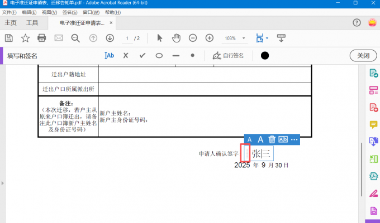Image resolution: width=380 pixels, height=223 pixels.
Task: Close the 电子准迁证申请表 document tab
Action: pos(111,22)
